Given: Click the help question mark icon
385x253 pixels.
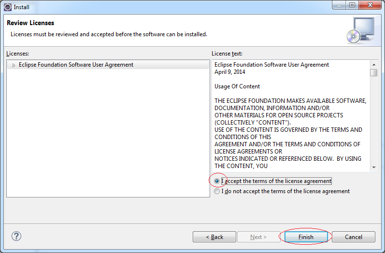Looking at the screenshot, I should pyautogui.click(x=16, y=236).
